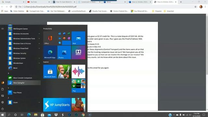The height and width of the screenshot is (117, 208).
Task: Switch to the YouTube tab
Action: point(38,2)
